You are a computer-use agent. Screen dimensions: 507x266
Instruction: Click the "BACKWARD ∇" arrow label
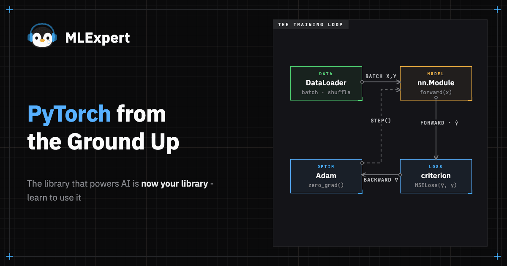[x=381, y=180]
